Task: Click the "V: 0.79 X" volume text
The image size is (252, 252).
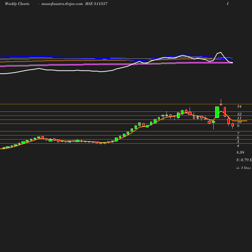Action: click(x=244, y=160)
